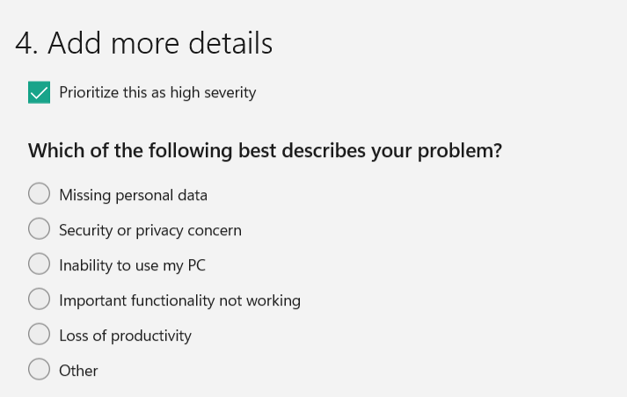627x397 pixels.
Task: Click the 'Prioritize this as high severity' label
Action: [157, 92]
